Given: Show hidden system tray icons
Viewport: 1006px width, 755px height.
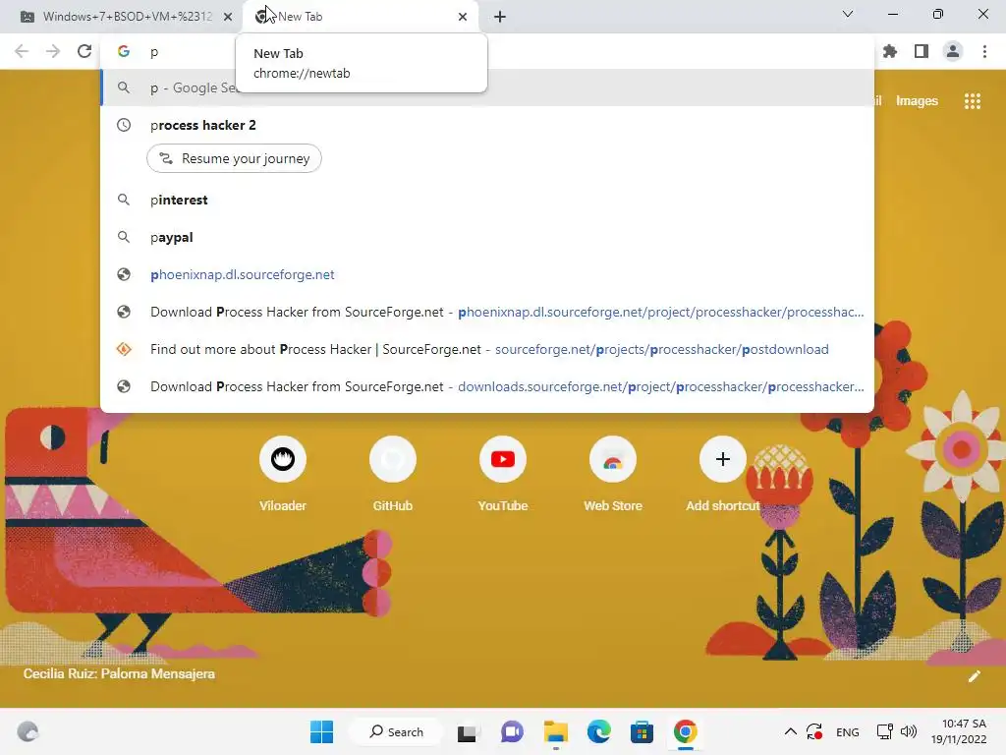Looking at the screenshot, I should pyautogui.click(x=791, y=731).
